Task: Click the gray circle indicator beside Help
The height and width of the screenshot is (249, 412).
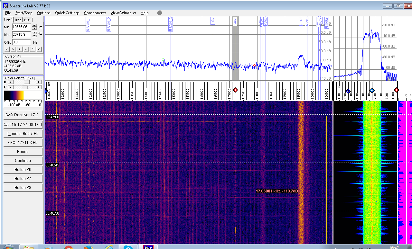Action: [x=160, y=13]
